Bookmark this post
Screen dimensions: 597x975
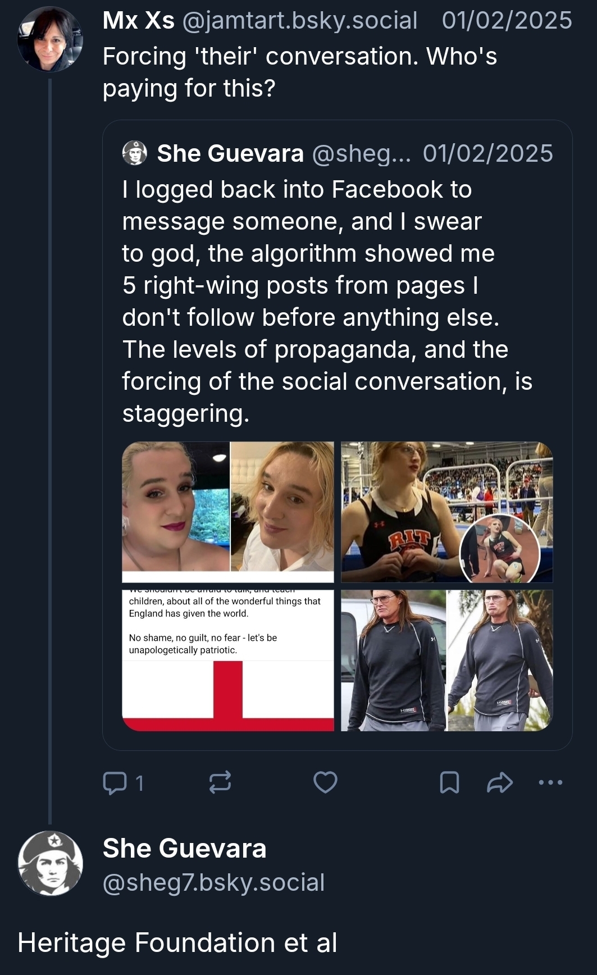(x=449, y=782)
